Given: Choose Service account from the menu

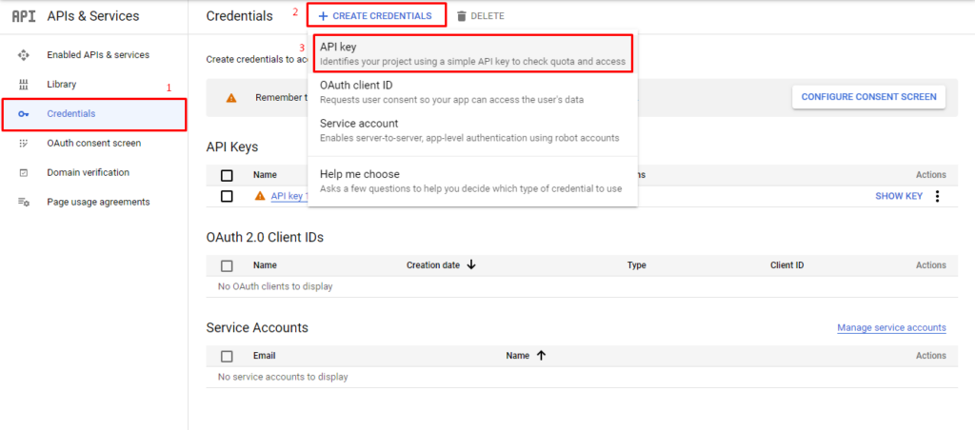Looking at the screenshot, I should coord(472,130).
